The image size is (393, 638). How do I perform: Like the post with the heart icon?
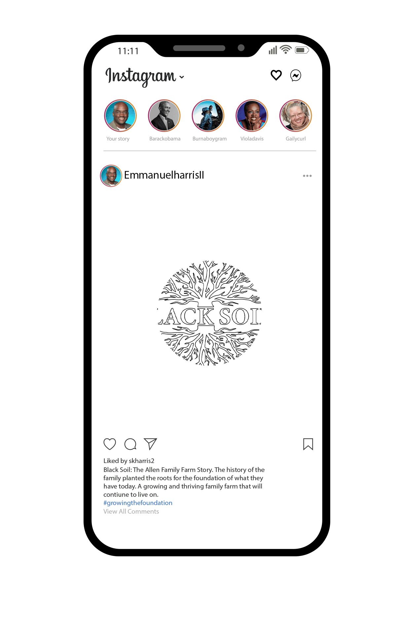[110, 444]
